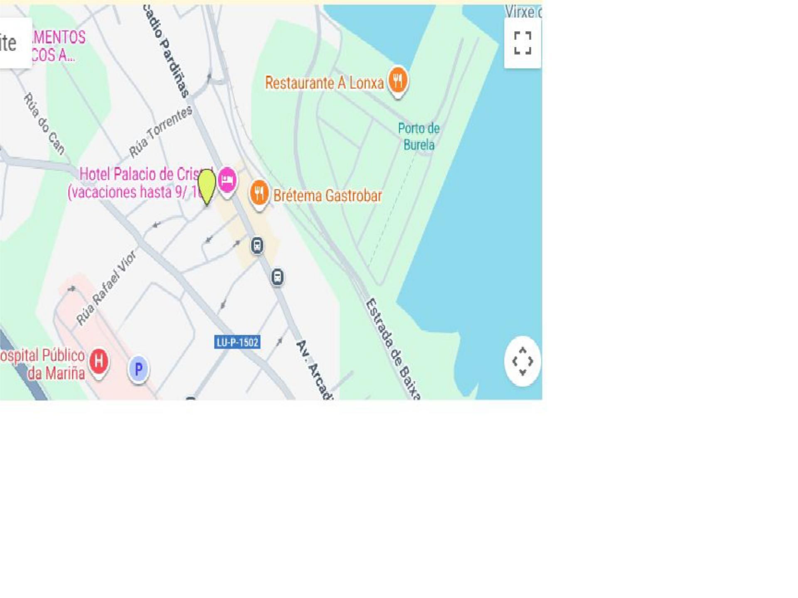Click the pink Hotel Palacio de Cristal pin
The width and height of the screenshot is (798, 598).
tap(227, 182)
